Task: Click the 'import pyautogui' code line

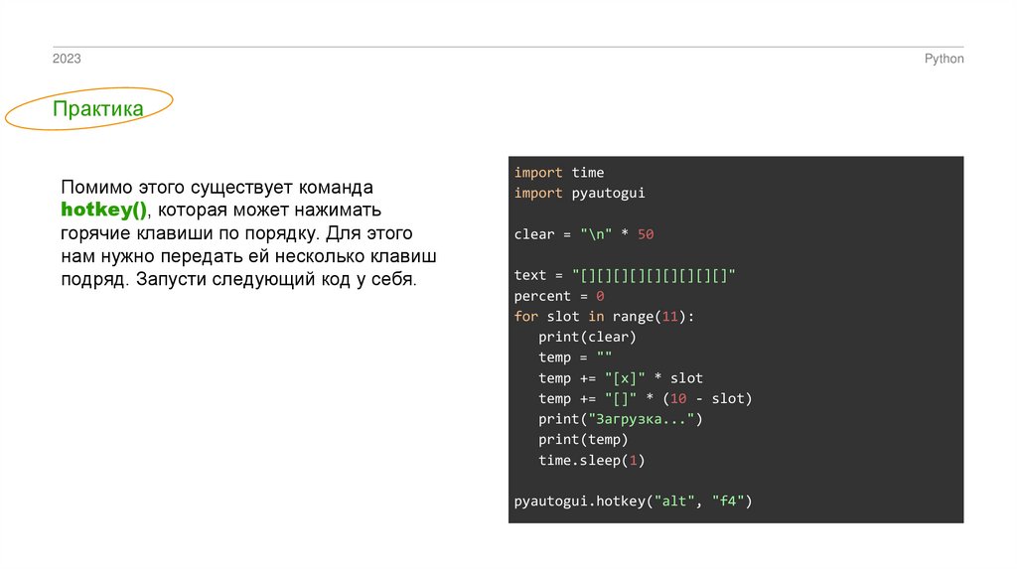Action: 579,194
